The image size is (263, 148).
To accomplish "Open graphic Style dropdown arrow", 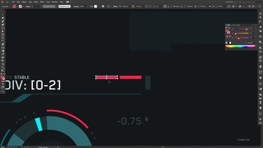I will [98, 7].
